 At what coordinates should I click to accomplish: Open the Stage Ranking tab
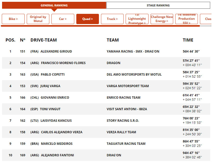click(158, 5)
